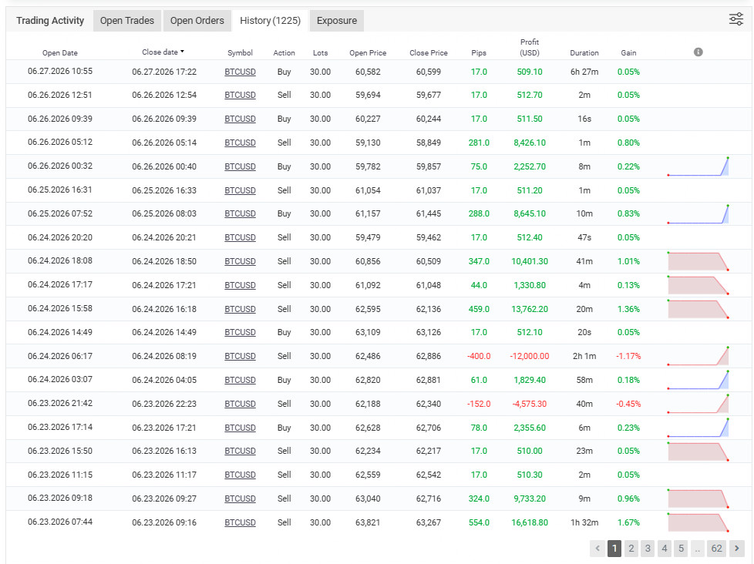Go to history page 2
754x564 pixels.
click(631, 548)
